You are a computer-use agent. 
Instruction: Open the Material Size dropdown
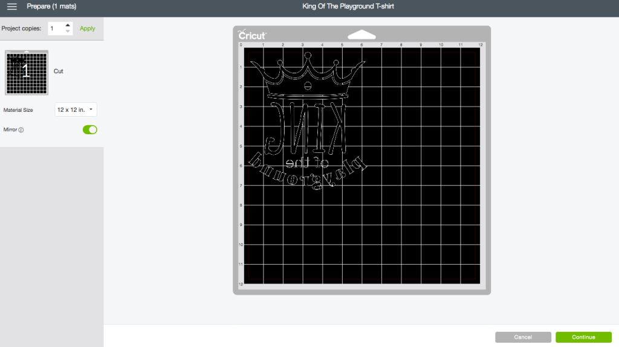76,110
